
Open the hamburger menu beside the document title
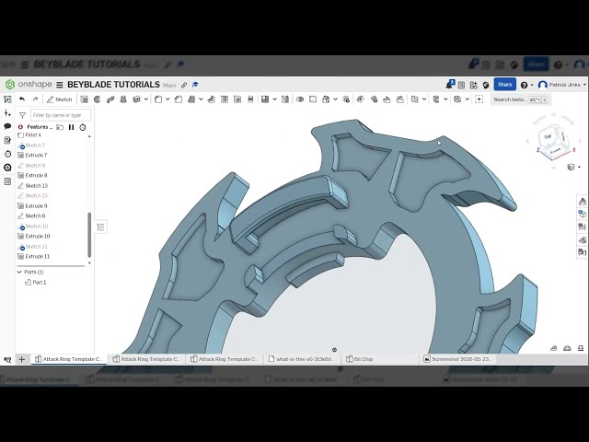59,85
